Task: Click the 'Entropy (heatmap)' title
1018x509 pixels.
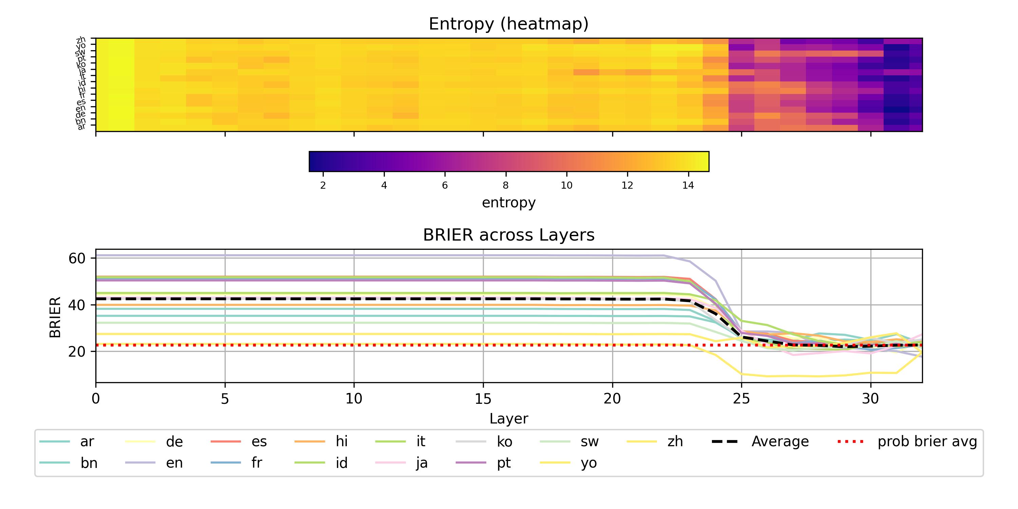Action: click(x=509, y=24)
